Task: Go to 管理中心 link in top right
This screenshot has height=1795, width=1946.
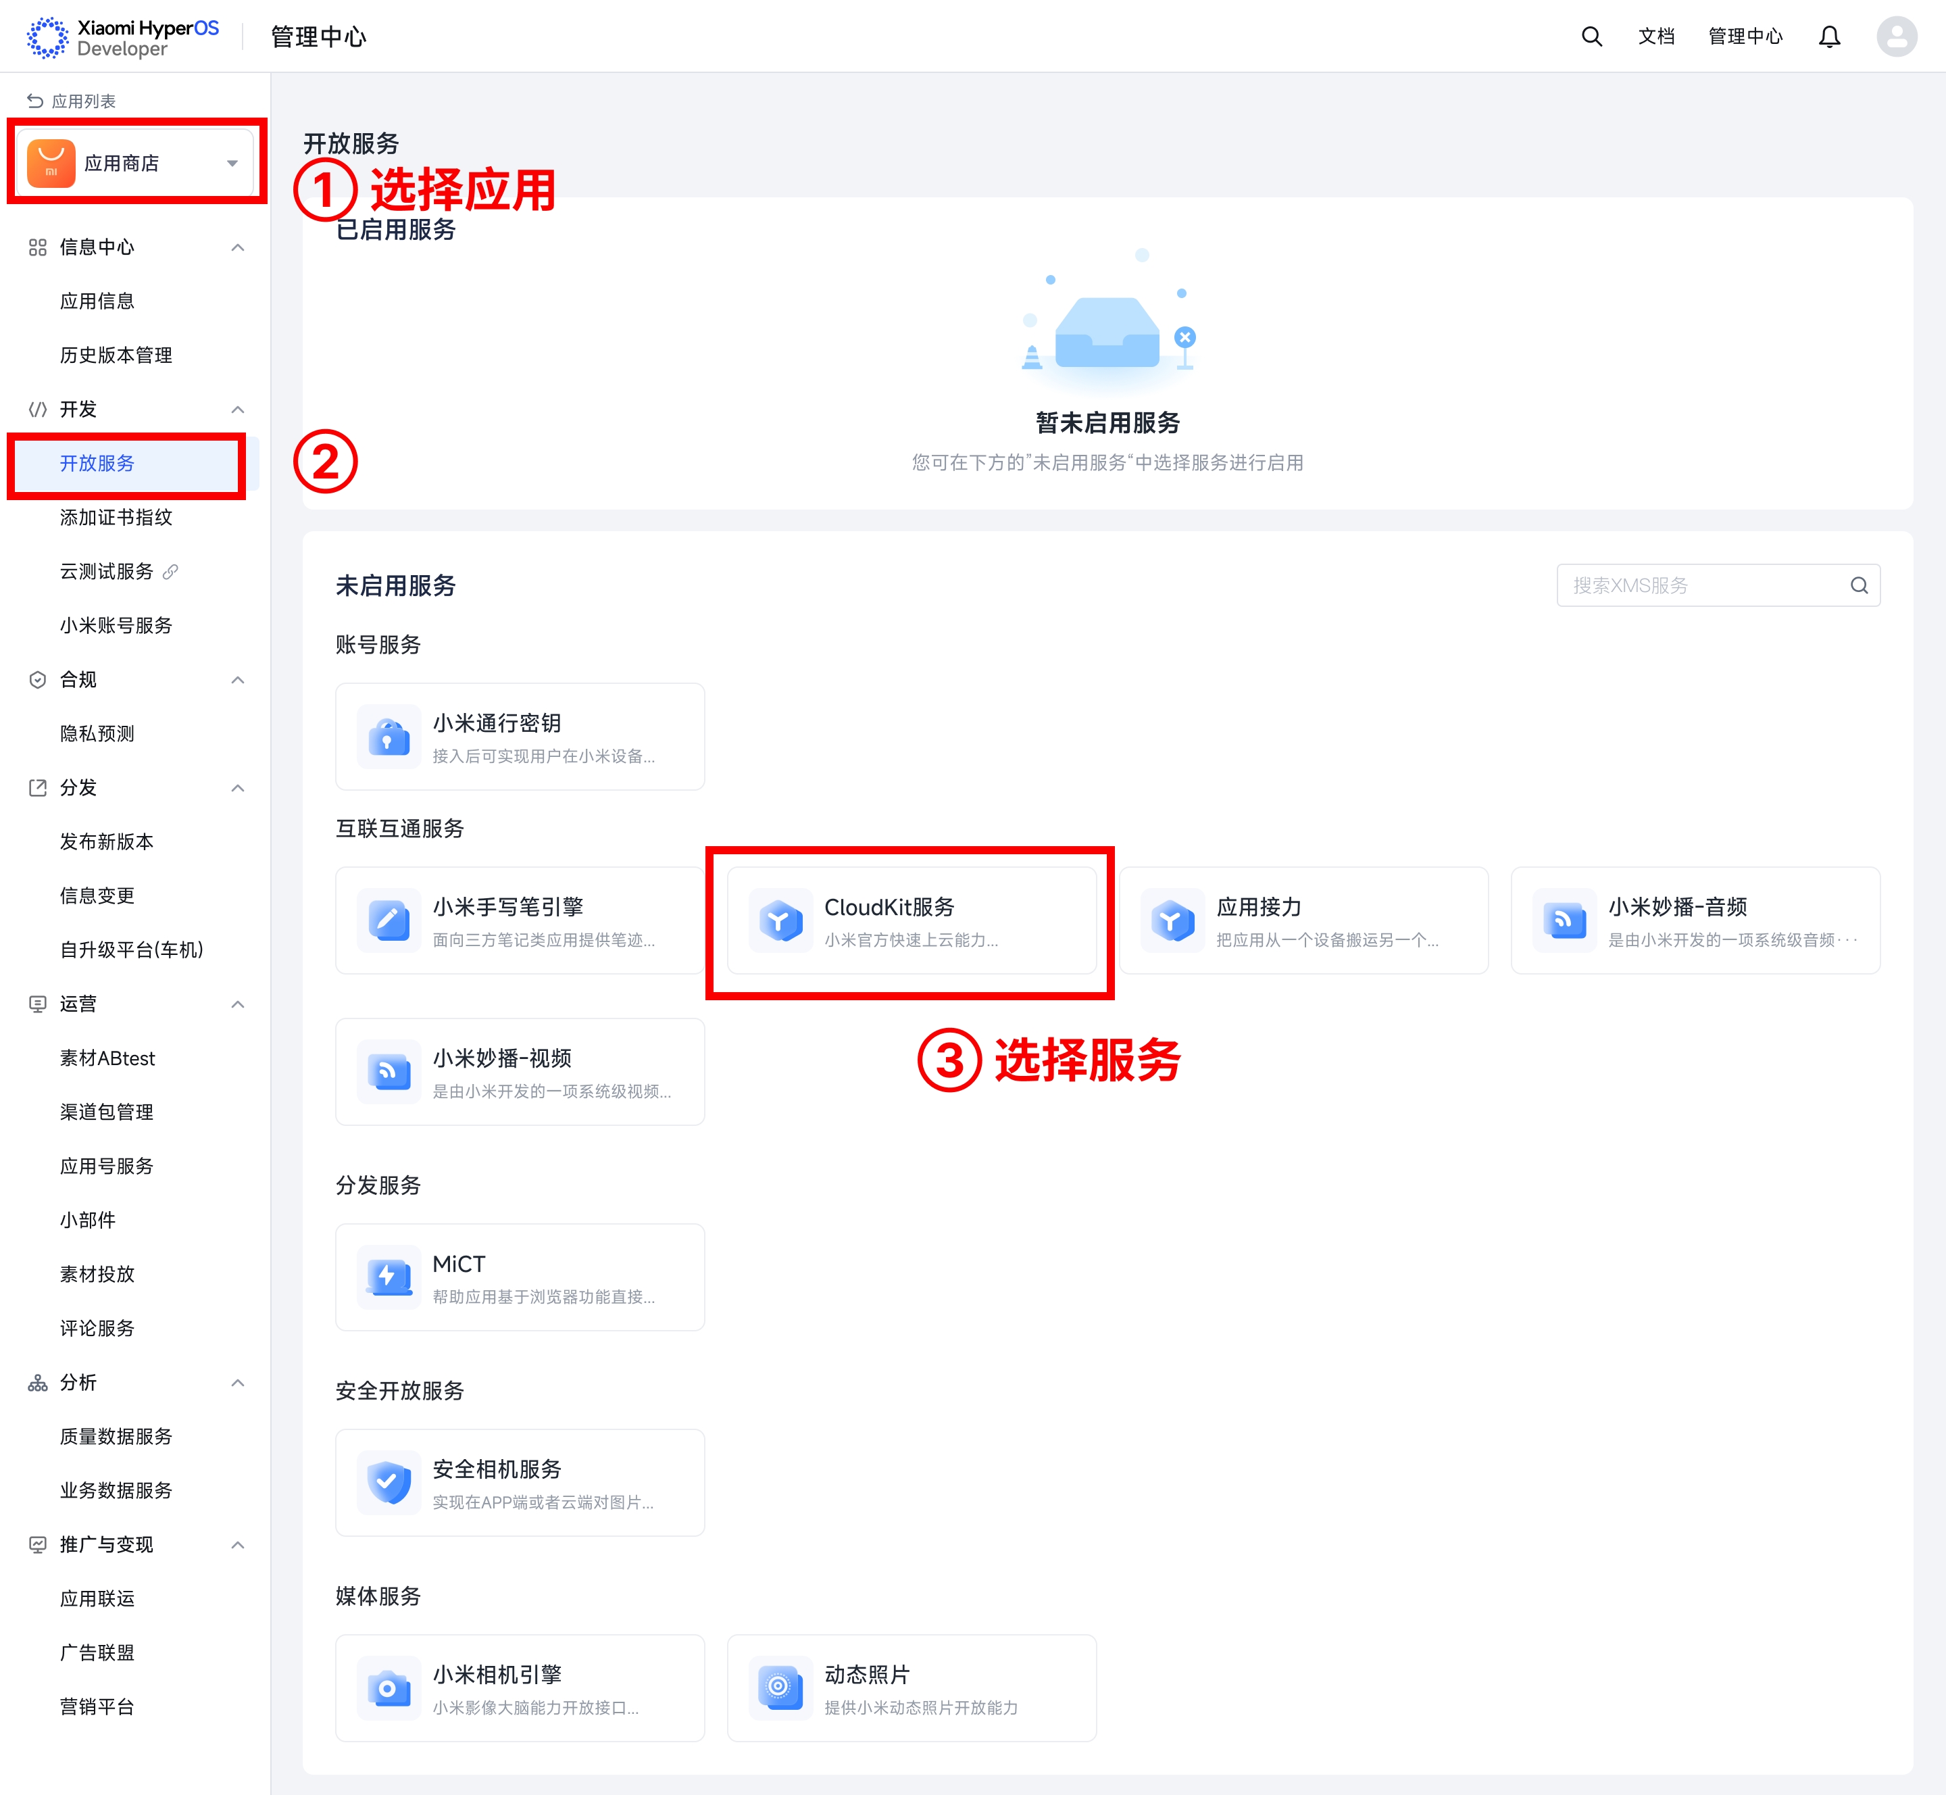Action: pyautogui.click(x=1745, y=37)
